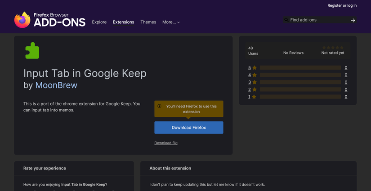The height and width of the screenshot is (191, 371).
Task: Click the 2-star review count 0
Action: tap(346, 89)
